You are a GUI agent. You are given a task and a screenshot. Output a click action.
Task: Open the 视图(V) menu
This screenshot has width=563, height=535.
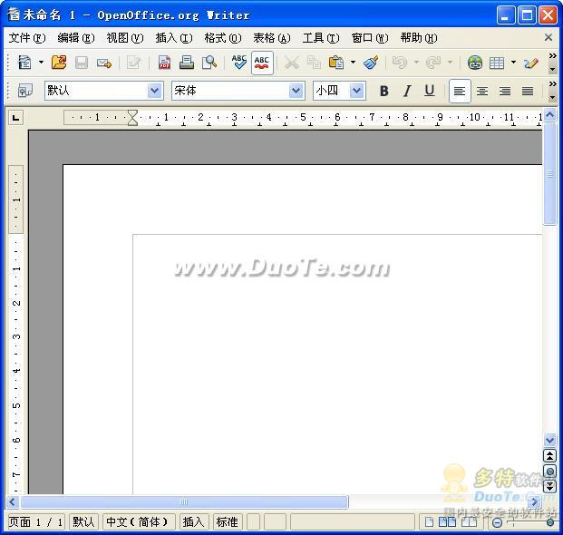click(124, 38)
